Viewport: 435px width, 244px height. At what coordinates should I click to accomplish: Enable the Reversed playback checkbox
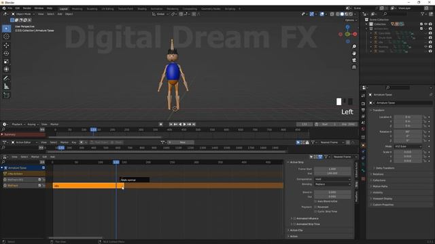(315, 207)
